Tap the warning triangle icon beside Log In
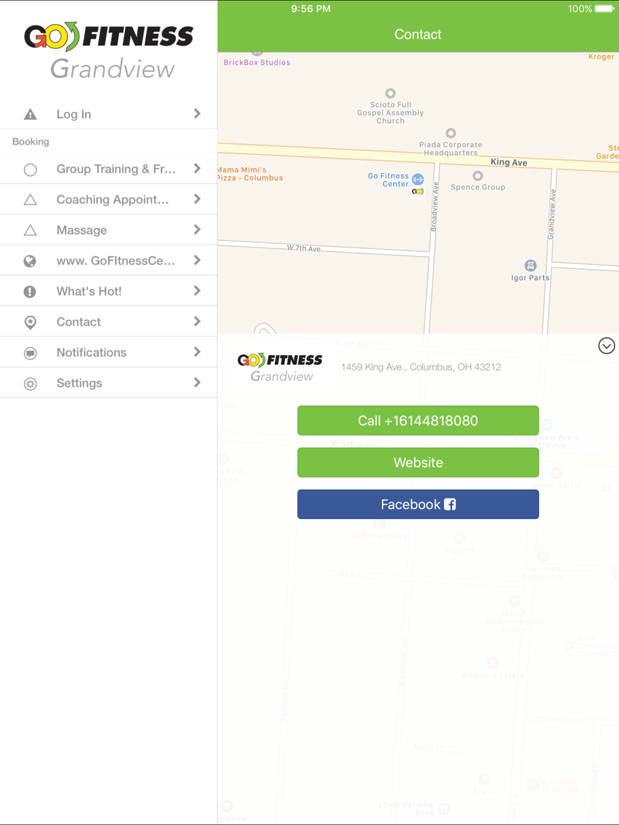The height and width of the screenshot is (825, 619). click(x=30, y=114)
